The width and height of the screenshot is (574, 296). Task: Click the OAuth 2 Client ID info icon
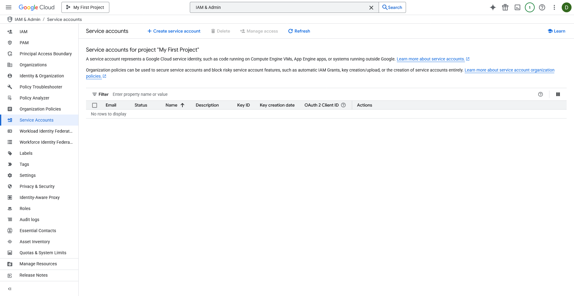point(343,105)
